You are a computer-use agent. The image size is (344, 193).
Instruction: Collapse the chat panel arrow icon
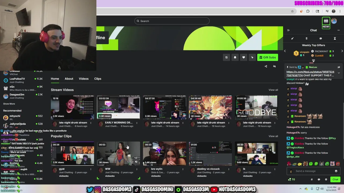(x=288, y=30)
